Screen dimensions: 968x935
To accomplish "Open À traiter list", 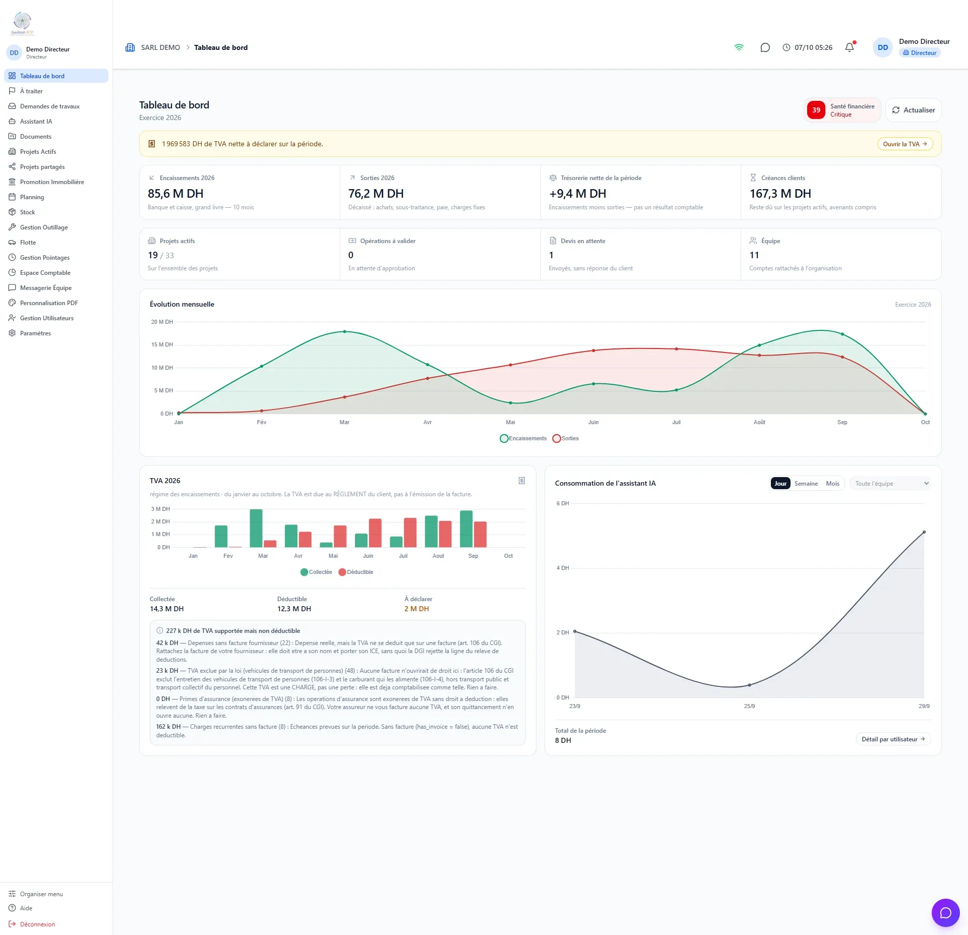I will point(56,91).
